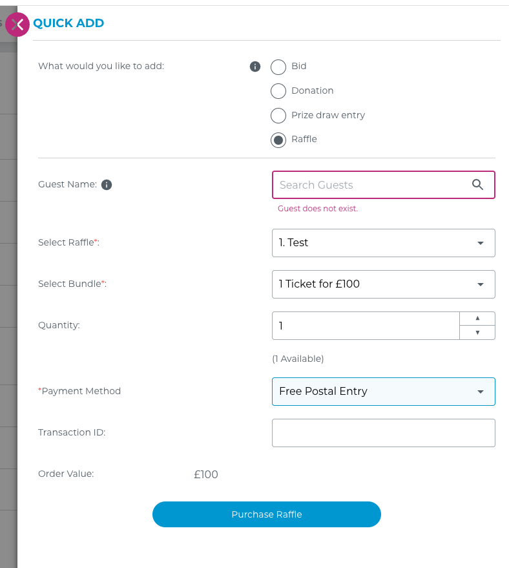Screen dimensions: 509x568
Task: Select the Bid radio button
Action: [278, 67]
